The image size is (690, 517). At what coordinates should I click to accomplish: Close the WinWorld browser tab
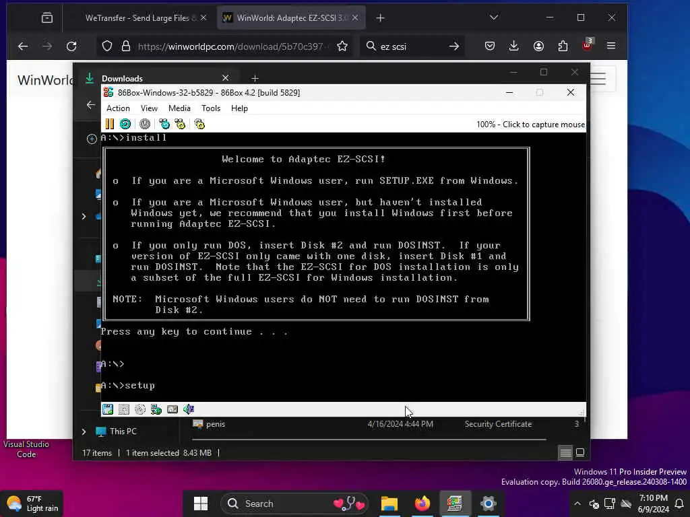[355, 18]
